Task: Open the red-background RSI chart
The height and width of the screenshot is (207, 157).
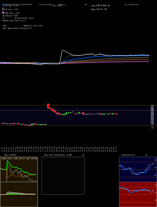Action: click(138, 194)
